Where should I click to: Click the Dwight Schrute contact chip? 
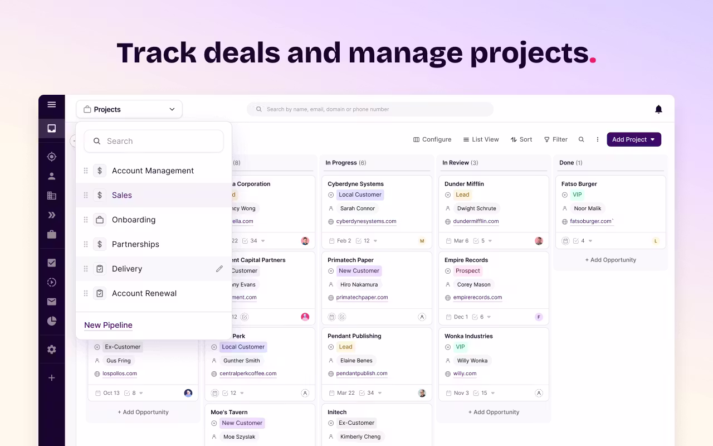tap(476, 209)
